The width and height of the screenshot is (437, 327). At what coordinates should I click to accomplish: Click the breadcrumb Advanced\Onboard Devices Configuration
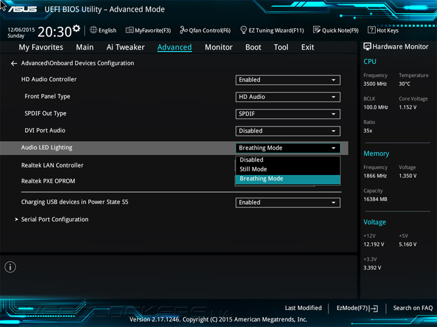coord(78,63)
